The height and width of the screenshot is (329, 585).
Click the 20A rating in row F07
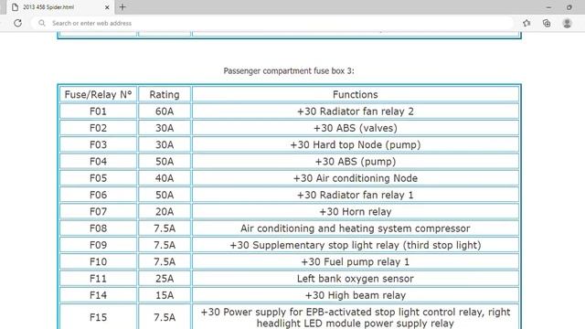point(165,212)
